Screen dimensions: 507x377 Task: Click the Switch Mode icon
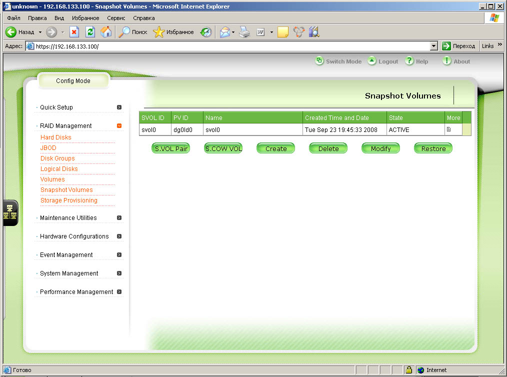click(x=319, y=61)
